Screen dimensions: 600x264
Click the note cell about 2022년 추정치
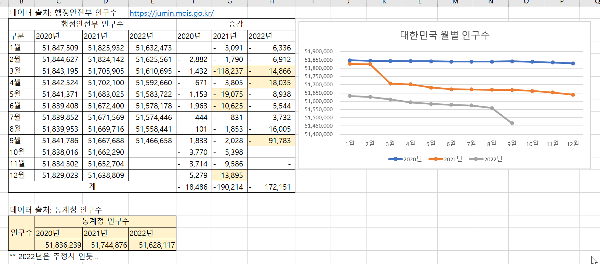click(58, 257)
